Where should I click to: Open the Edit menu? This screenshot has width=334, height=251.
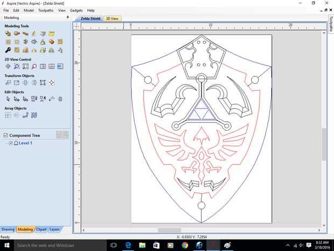tap(16, 10)
